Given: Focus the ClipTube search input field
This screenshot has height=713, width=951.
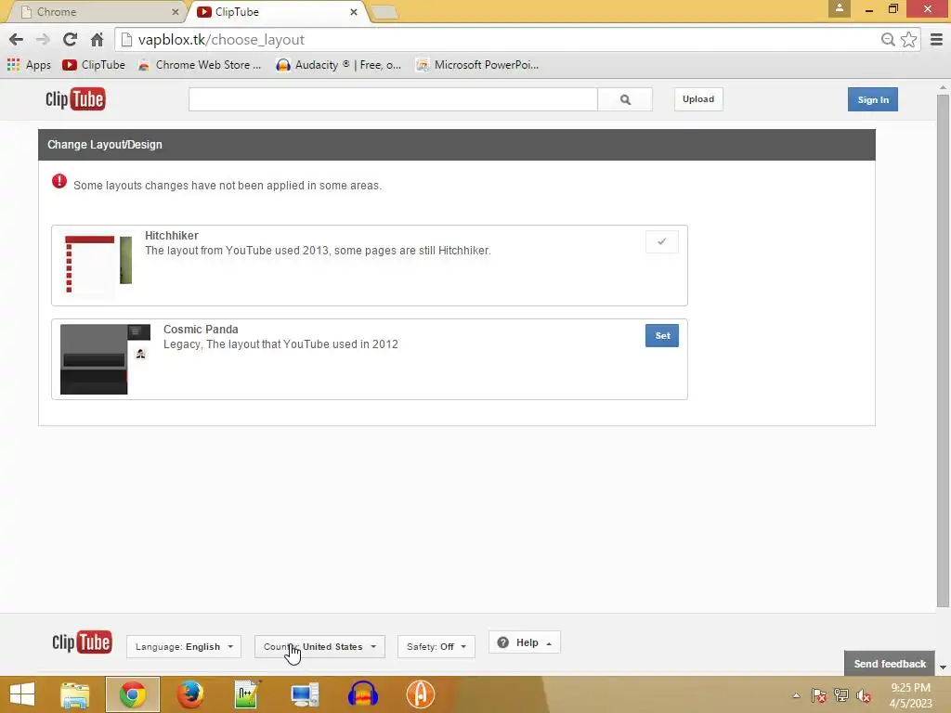Looking at the screenshot, I should 393,99.
